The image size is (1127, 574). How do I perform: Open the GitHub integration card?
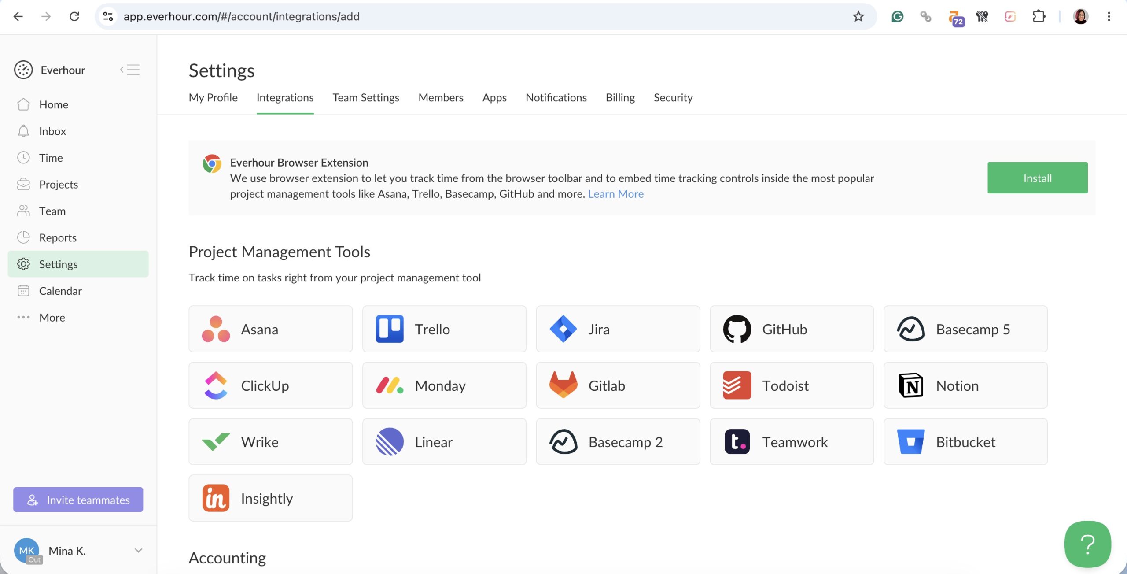[792, 329]
